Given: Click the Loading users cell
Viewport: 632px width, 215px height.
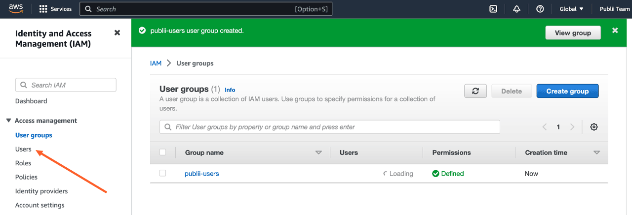Looking at the screenshot, I should pos(398,174).
